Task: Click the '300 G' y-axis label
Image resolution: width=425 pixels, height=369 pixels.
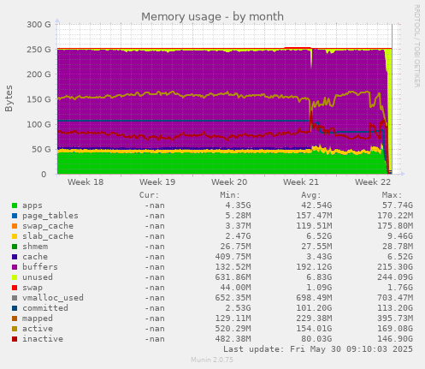Action: click(x=38, y=25)
